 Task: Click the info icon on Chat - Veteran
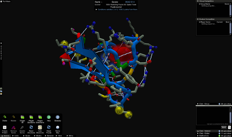tap(219, 131)
